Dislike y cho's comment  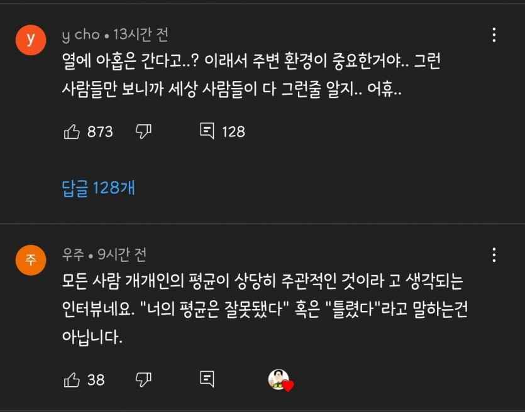coord(144,131)
